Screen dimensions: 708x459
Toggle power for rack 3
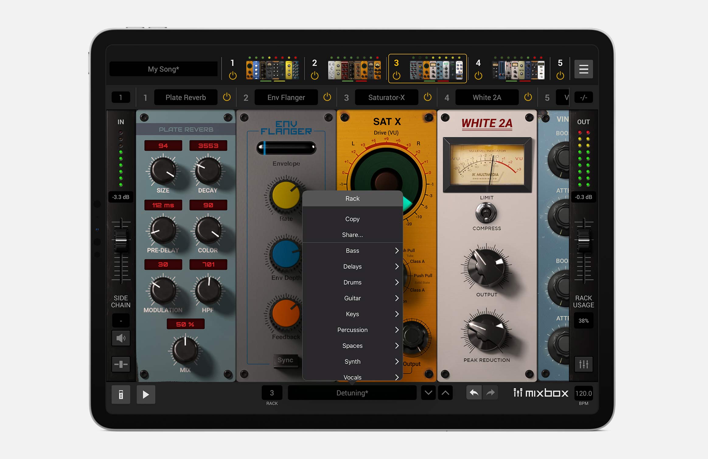(396, 75)
